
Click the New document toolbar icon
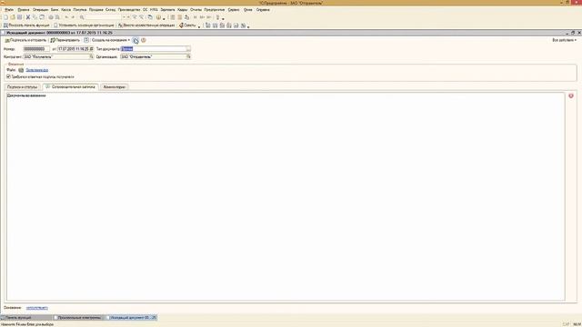pyautogui.click(x=5, y=17)
